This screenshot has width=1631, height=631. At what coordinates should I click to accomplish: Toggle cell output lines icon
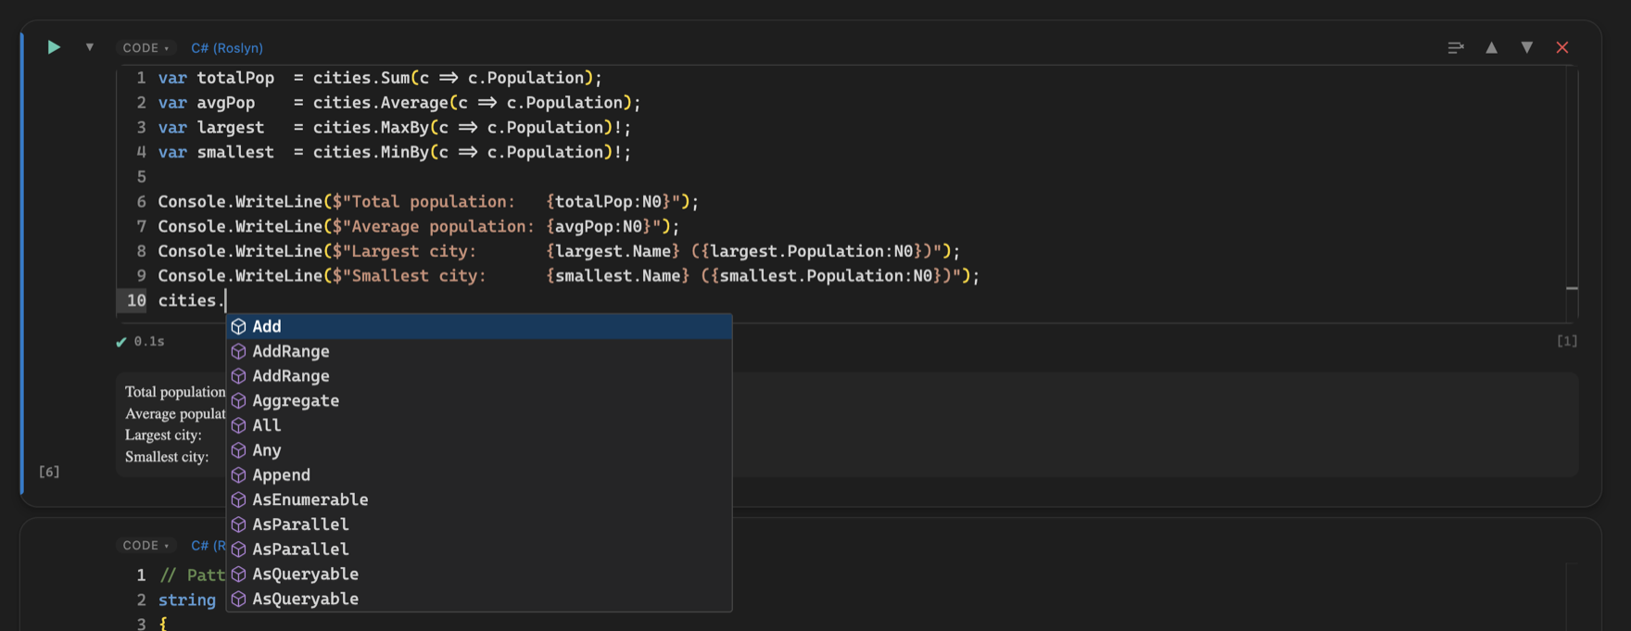[x=1456, y=47]
